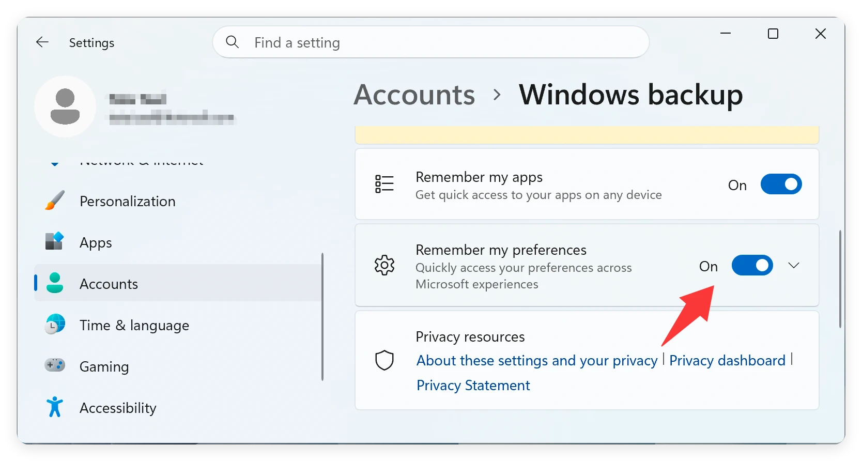
Task: Go to Accounts breadcrumb
Action: tap(414, 95)
